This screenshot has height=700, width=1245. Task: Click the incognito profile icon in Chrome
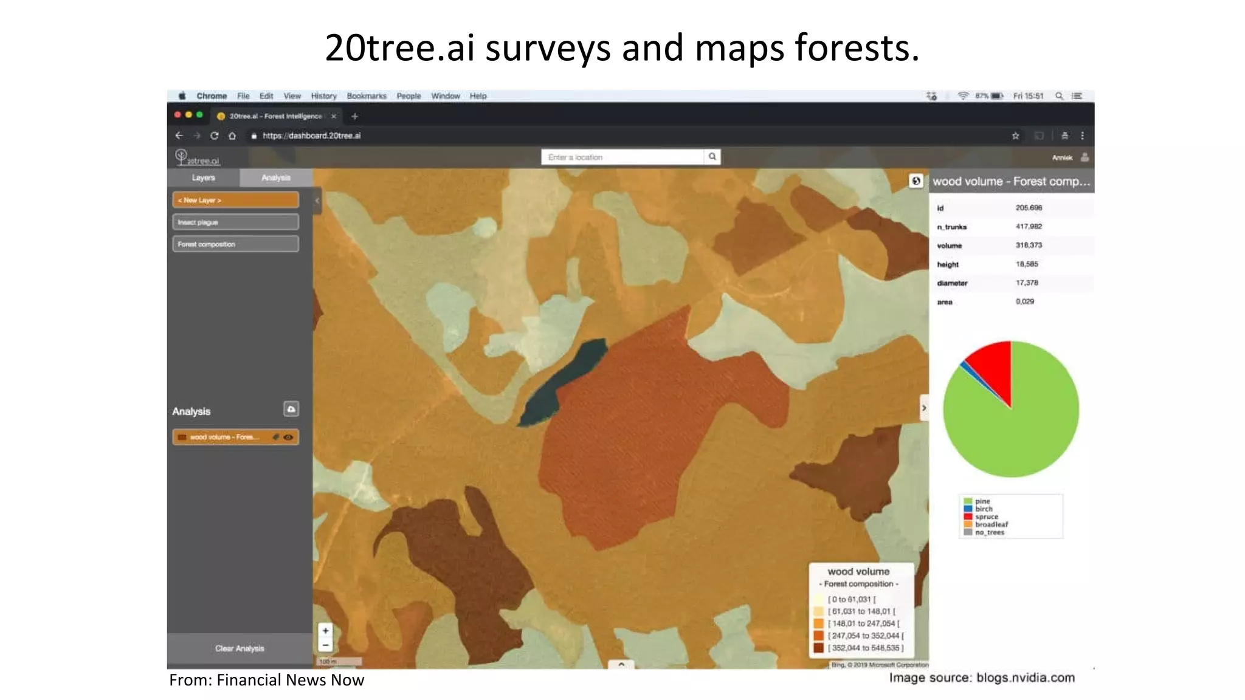point(1064,136)
